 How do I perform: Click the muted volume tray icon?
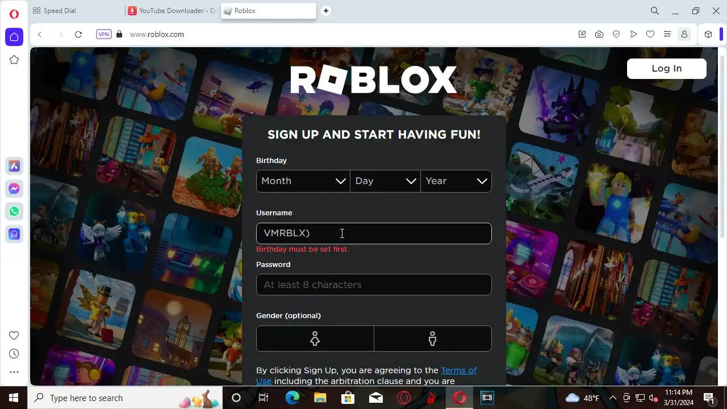654,398
